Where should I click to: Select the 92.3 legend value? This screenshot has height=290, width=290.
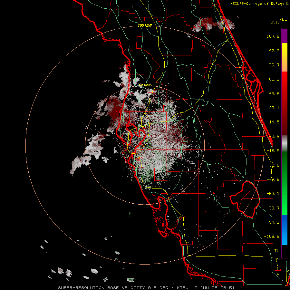point(274,51)
